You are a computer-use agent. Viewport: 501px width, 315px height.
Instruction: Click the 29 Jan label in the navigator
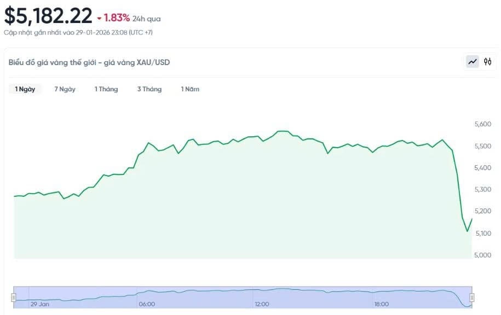click(40, 304)
